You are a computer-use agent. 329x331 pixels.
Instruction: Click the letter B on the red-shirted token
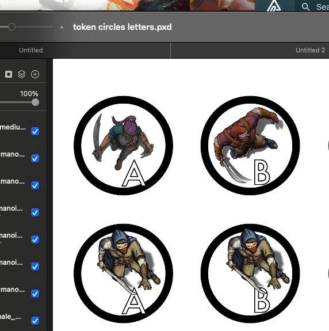pyautogui.click(x=262, y=172)
